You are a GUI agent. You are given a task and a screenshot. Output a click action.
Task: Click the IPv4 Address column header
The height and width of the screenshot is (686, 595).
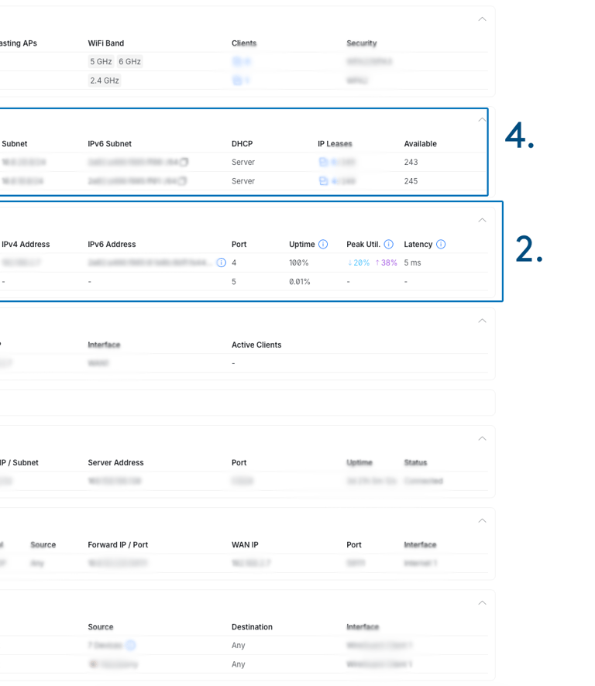(26, 245)
